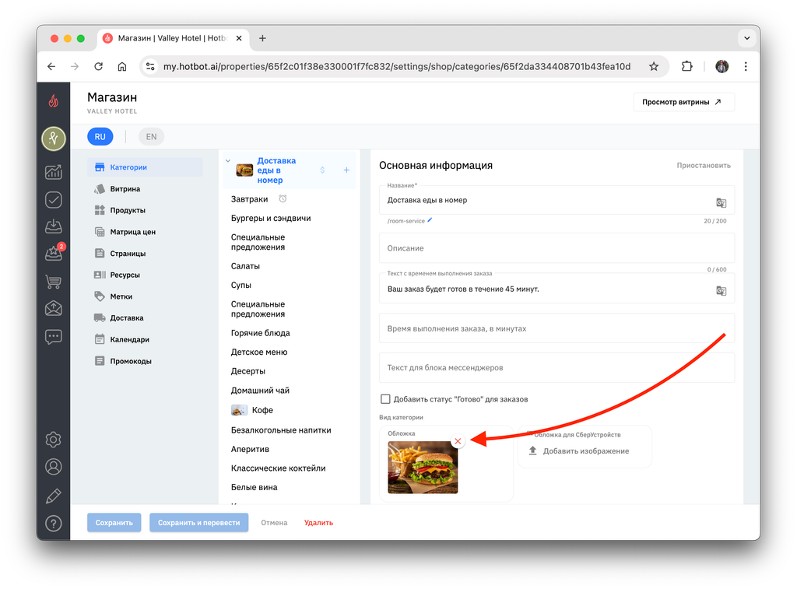Image resolution: width=797 pixels, height=589 pixels.
Task: Reload the page
Action: (99, 67)
